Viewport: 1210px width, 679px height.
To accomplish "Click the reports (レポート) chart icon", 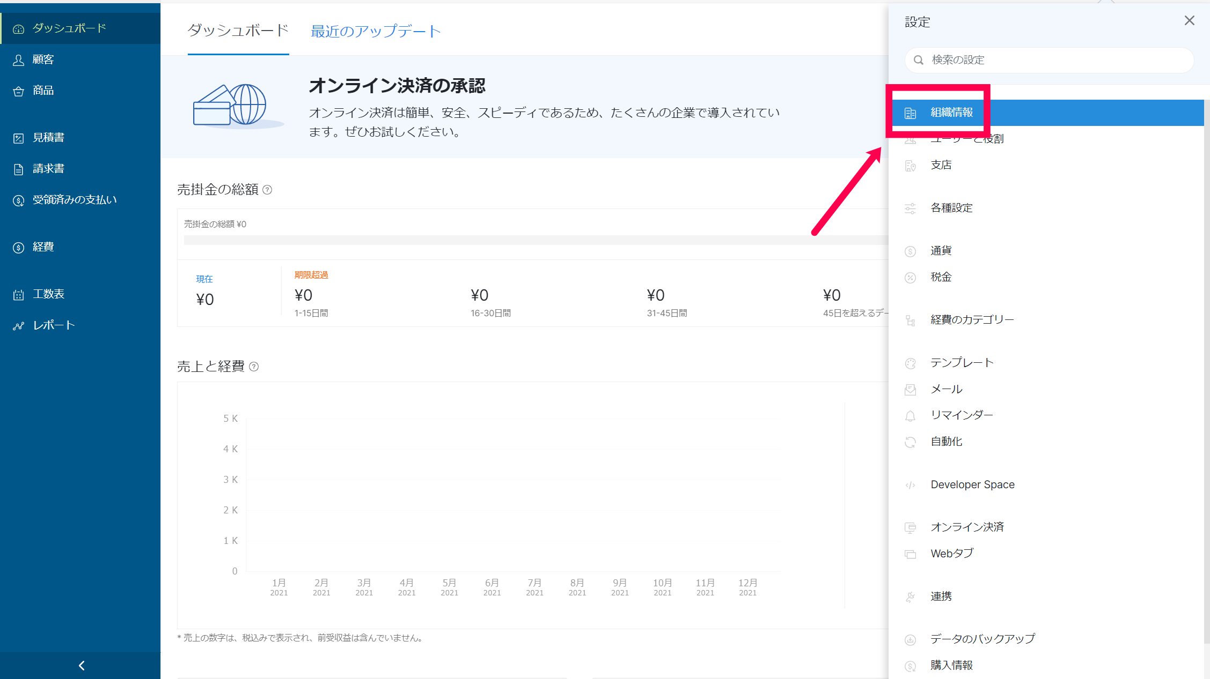I will pyautogui.click(x=19, y=326).
